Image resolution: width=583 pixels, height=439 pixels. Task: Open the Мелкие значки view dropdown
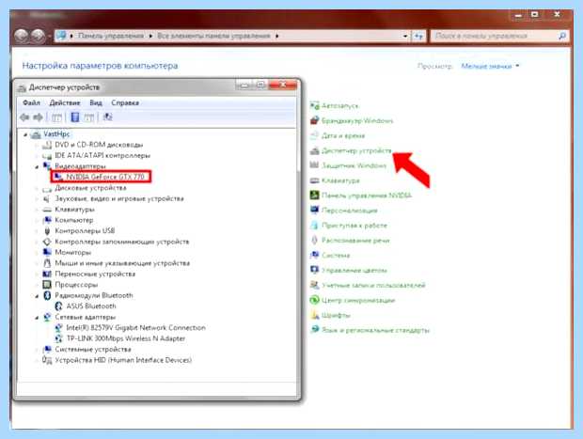490,66
